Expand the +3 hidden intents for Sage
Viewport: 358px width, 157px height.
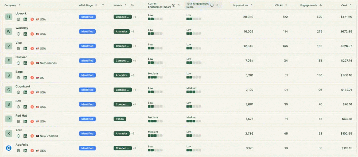133,75
